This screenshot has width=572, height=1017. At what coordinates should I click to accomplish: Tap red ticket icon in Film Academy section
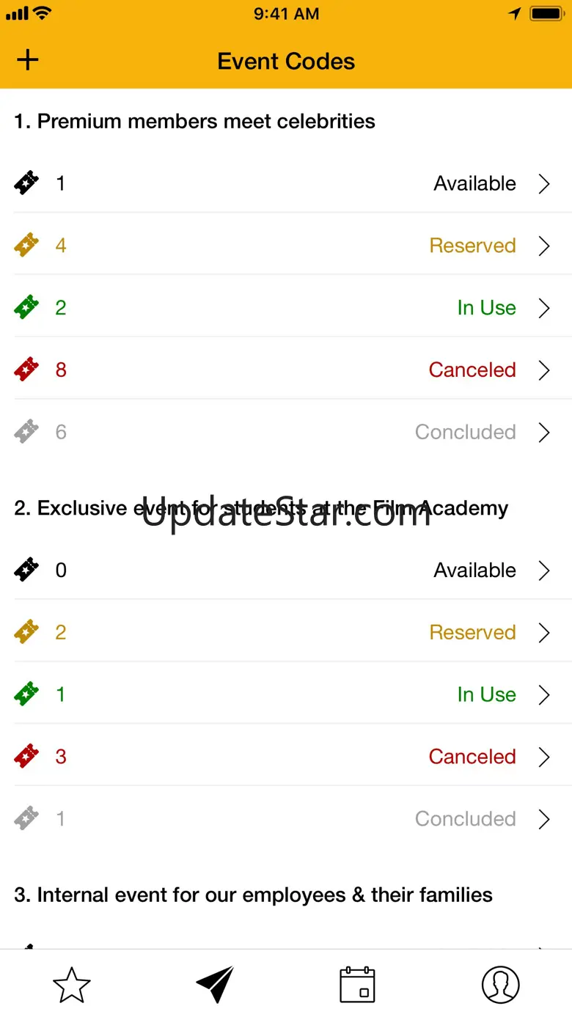coord(26,756)
